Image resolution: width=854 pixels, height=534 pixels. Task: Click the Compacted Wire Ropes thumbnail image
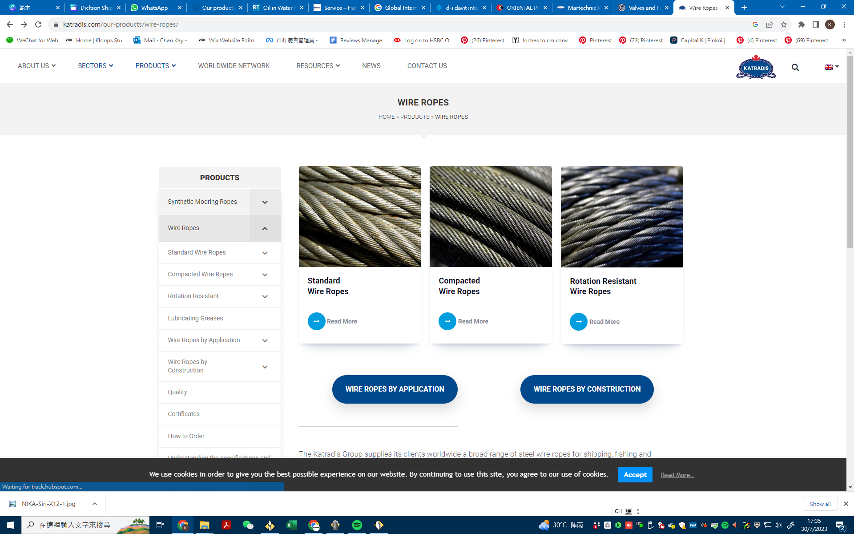coord(491,217)
